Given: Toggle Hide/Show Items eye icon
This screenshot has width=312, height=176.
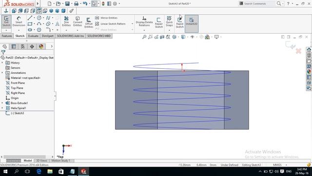Looking at the screenshot, I should click(192, 37).
